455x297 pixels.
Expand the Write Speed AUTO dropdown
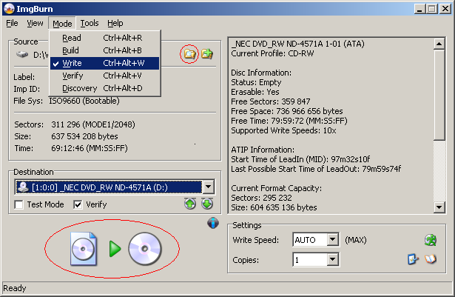(332, 240)
